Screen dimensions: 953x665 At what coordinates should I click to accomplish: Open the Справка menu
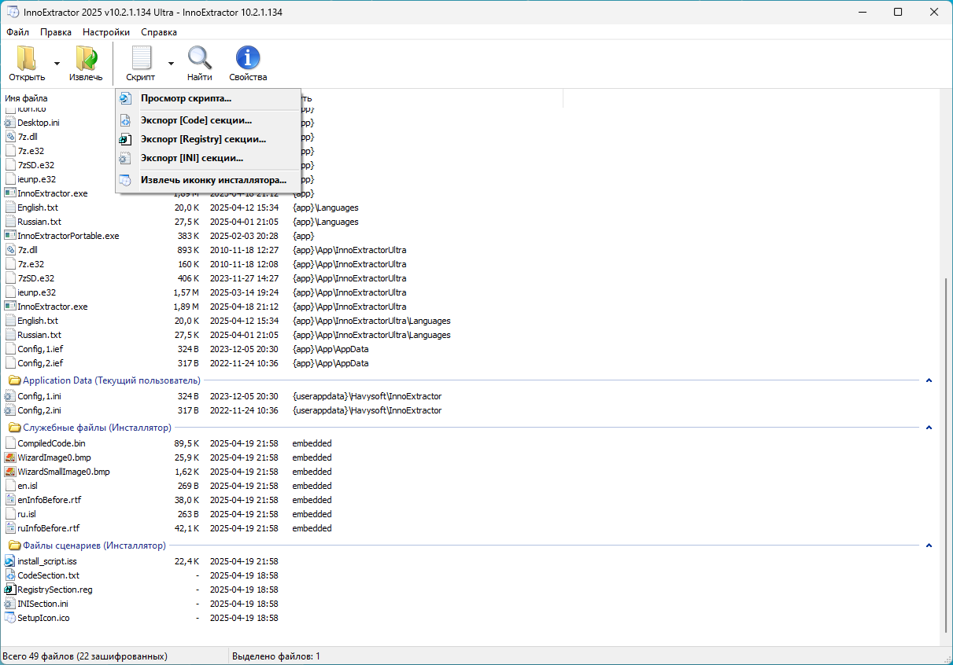(159, 32)
